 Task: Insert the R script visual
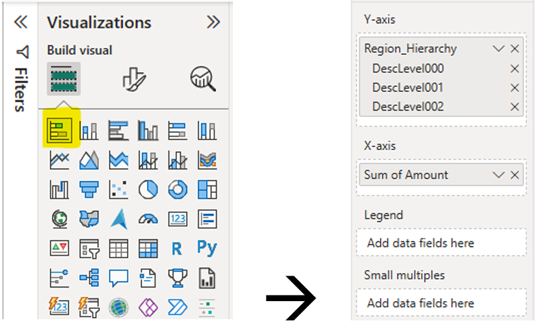(177, 249)
